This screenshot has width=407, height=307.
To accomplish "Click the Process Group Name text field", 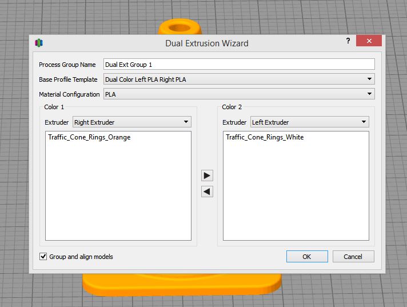I will (238, 65).
